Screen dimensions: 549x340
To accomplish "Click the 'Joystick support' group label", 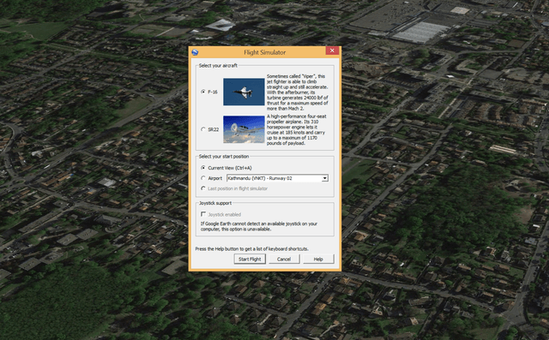I will (215, 203).
